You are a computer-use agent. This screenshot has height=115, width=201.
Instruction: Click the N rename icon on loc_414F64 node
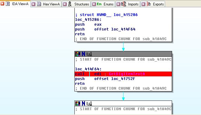[83, 54]
